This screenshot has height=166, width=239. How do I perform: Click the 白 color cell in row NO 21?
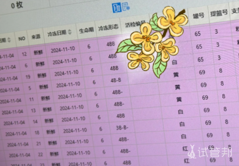(184, 136)
